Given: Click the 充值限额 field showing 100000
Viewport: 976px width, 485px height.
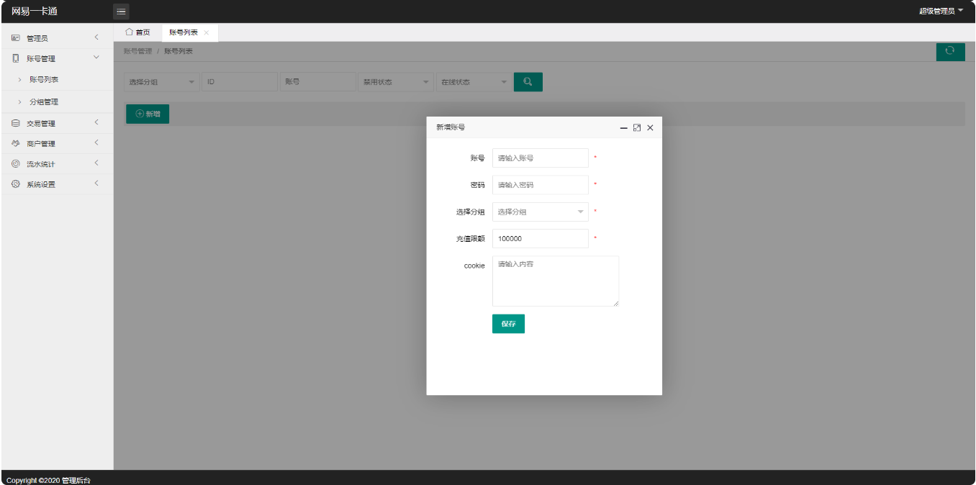Looking at the screenshot, I should pyautogui.click(x=540, y=238).
